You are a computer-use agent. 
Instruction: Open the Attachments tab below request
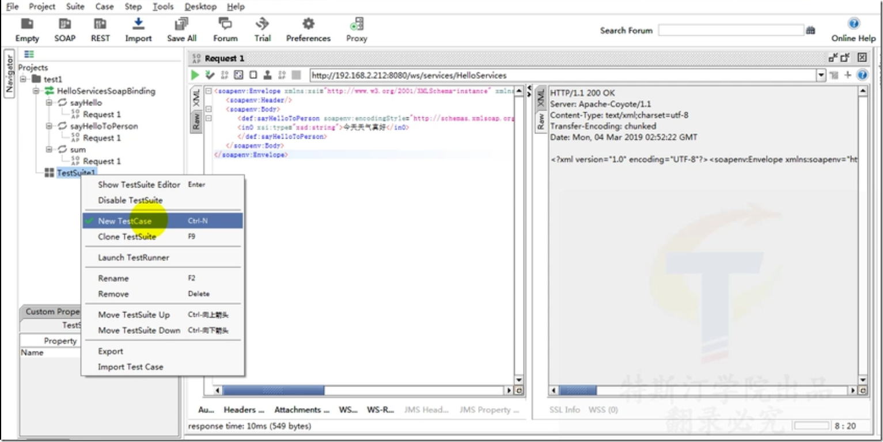(x=302, y=410)
